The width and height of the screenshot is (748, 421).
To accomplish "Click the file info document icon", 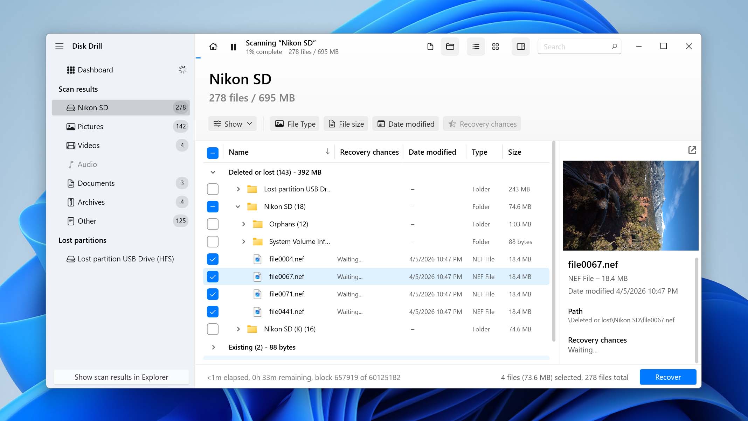I will pos(430,46).
